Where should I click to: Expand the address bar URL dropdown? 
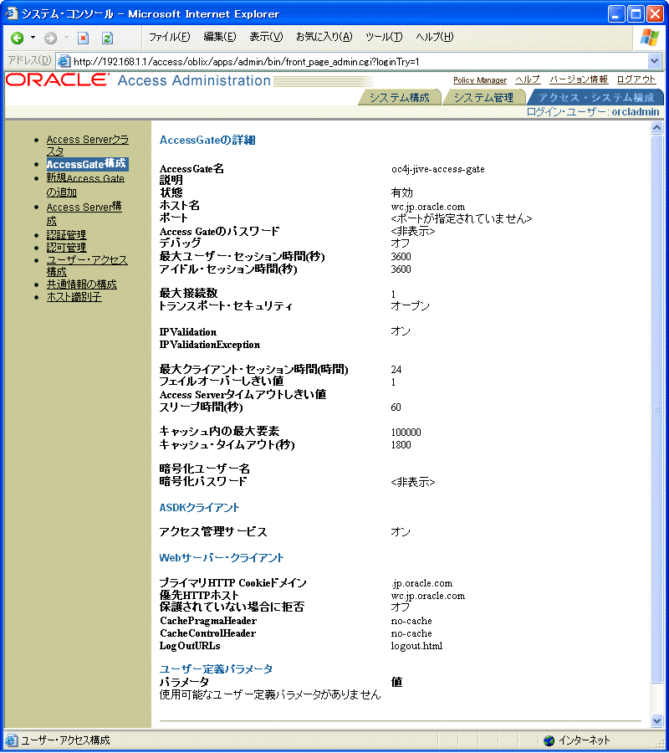coord(654,61)
